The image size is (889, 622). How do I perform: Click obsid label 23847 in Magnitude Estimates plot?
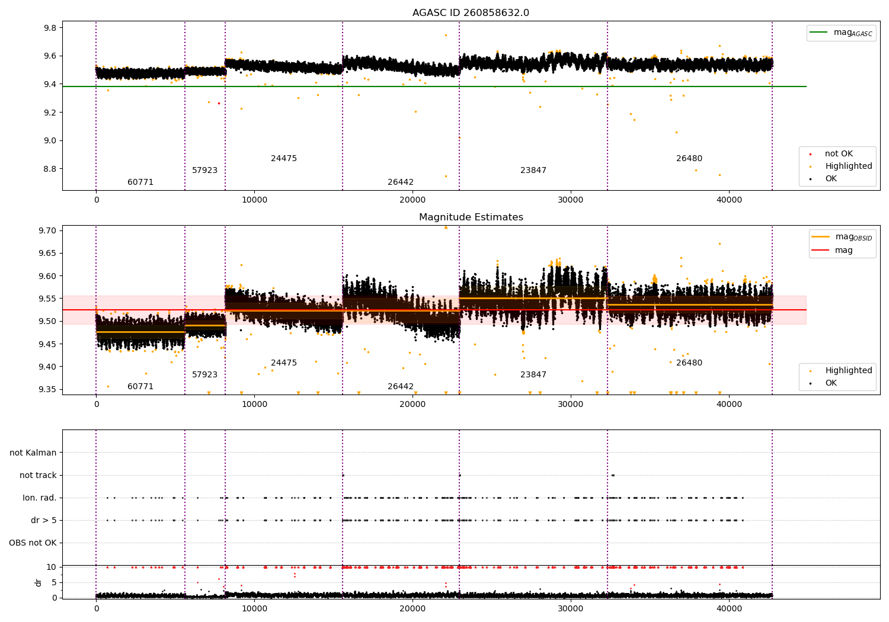coord(533,375)
